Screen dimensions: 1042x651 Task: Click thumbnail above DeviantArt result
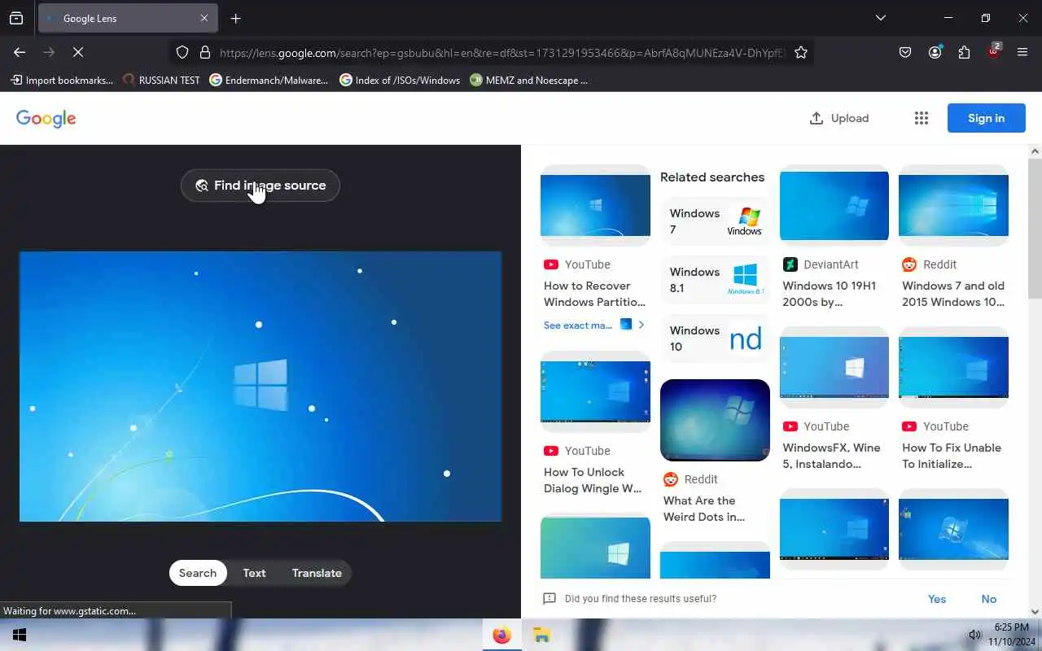coord(834,205)
